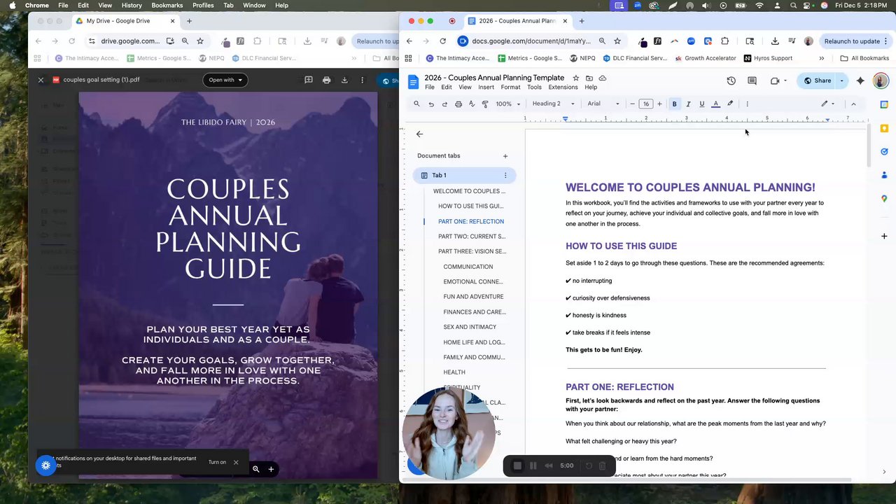Open the Docs Insert menu
896x504 pixels.
click(x=486, y=87)
